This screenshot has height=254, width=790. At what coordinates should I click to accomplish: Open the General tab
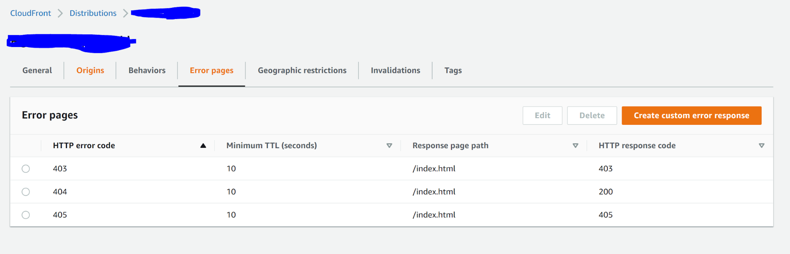coord(37,70)
